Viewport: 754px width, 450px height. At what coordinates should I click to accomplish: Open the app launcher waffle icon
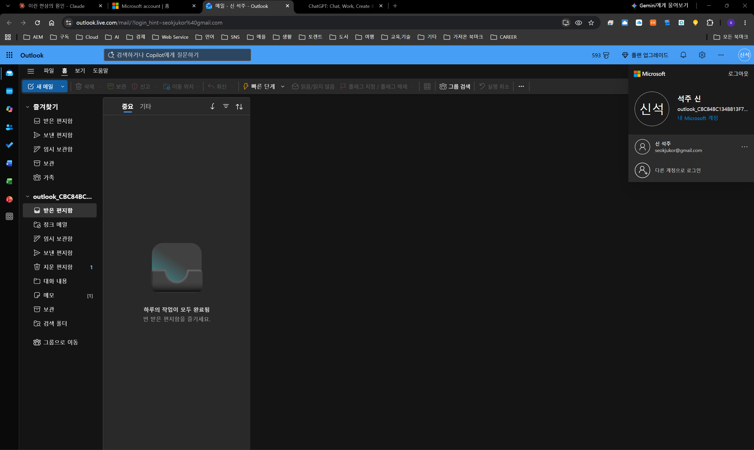[9, 55]
